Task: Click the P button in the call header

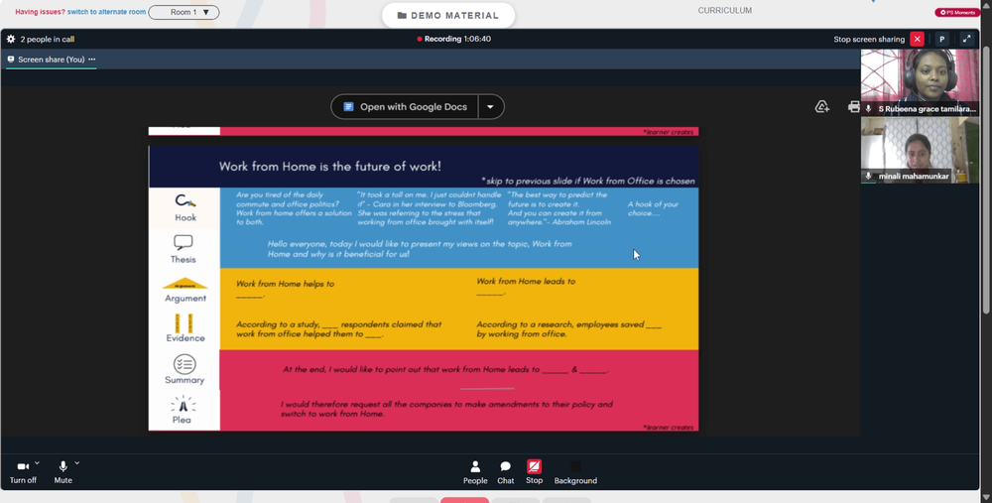Action: pyautogui.click(x=942, y=40)
